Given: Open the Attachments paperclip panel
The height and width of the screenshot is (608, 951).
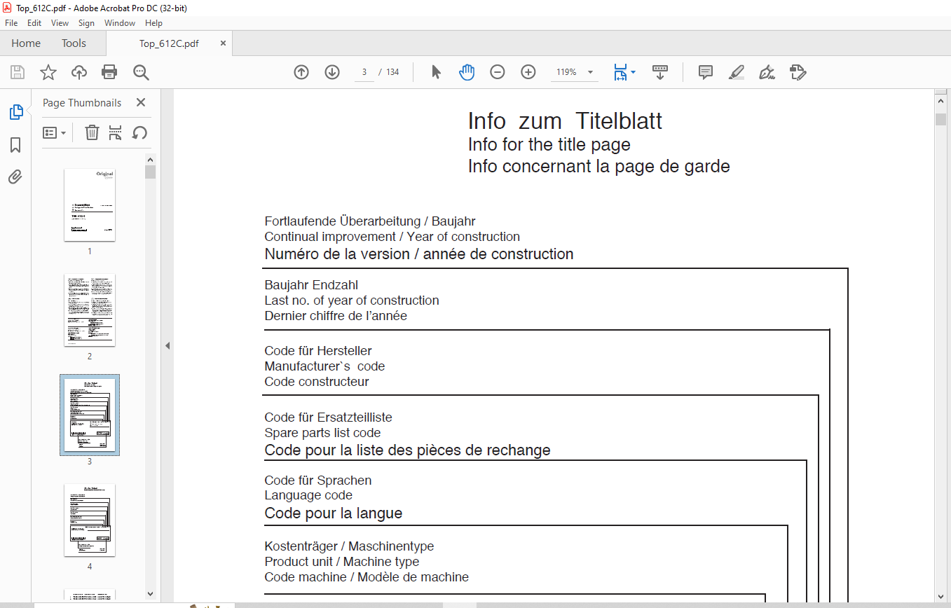Looking at the screenshot, I should tap(15, 177).
